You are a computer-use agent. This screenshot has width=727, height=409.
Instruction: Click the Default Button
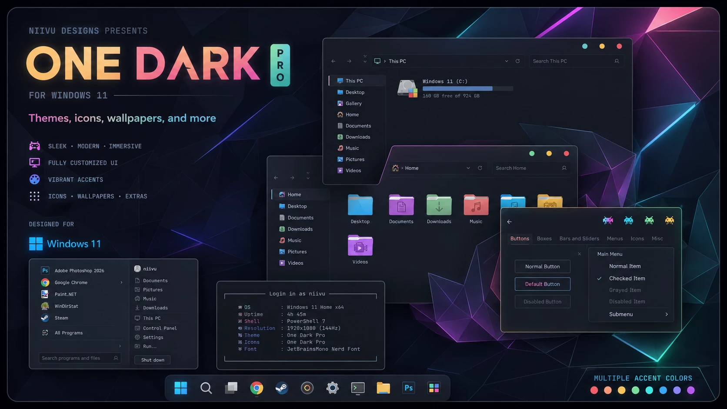click(x=542, y=284)
